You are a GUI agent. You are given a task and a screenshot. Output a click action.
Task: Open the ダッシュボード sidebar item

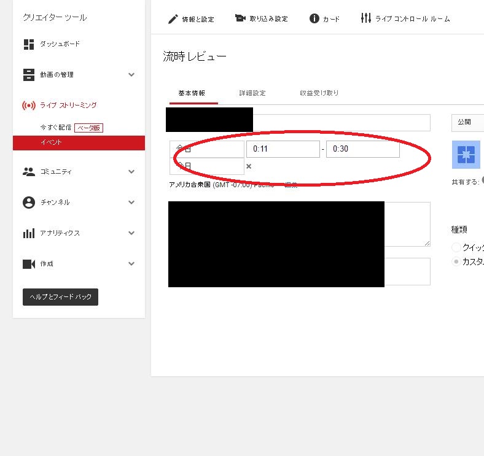(x=60, y=44)
